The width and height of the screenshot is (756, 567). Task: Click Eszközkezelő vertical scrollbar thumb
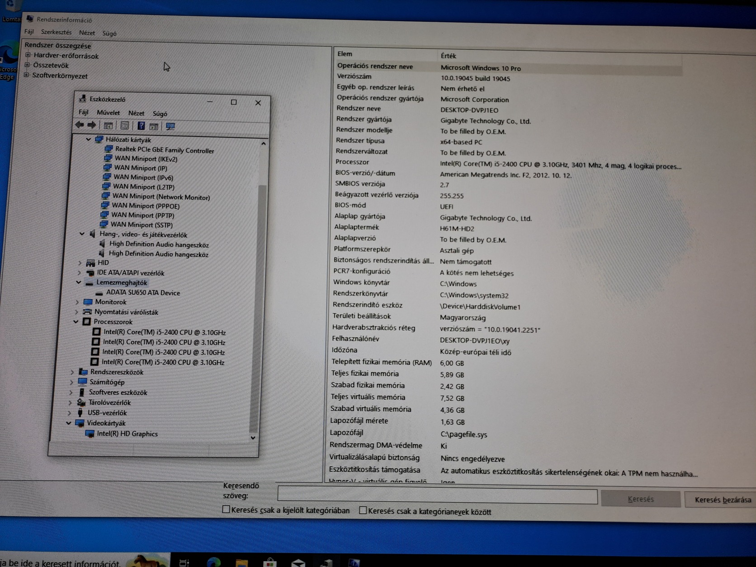pos(259,309)
